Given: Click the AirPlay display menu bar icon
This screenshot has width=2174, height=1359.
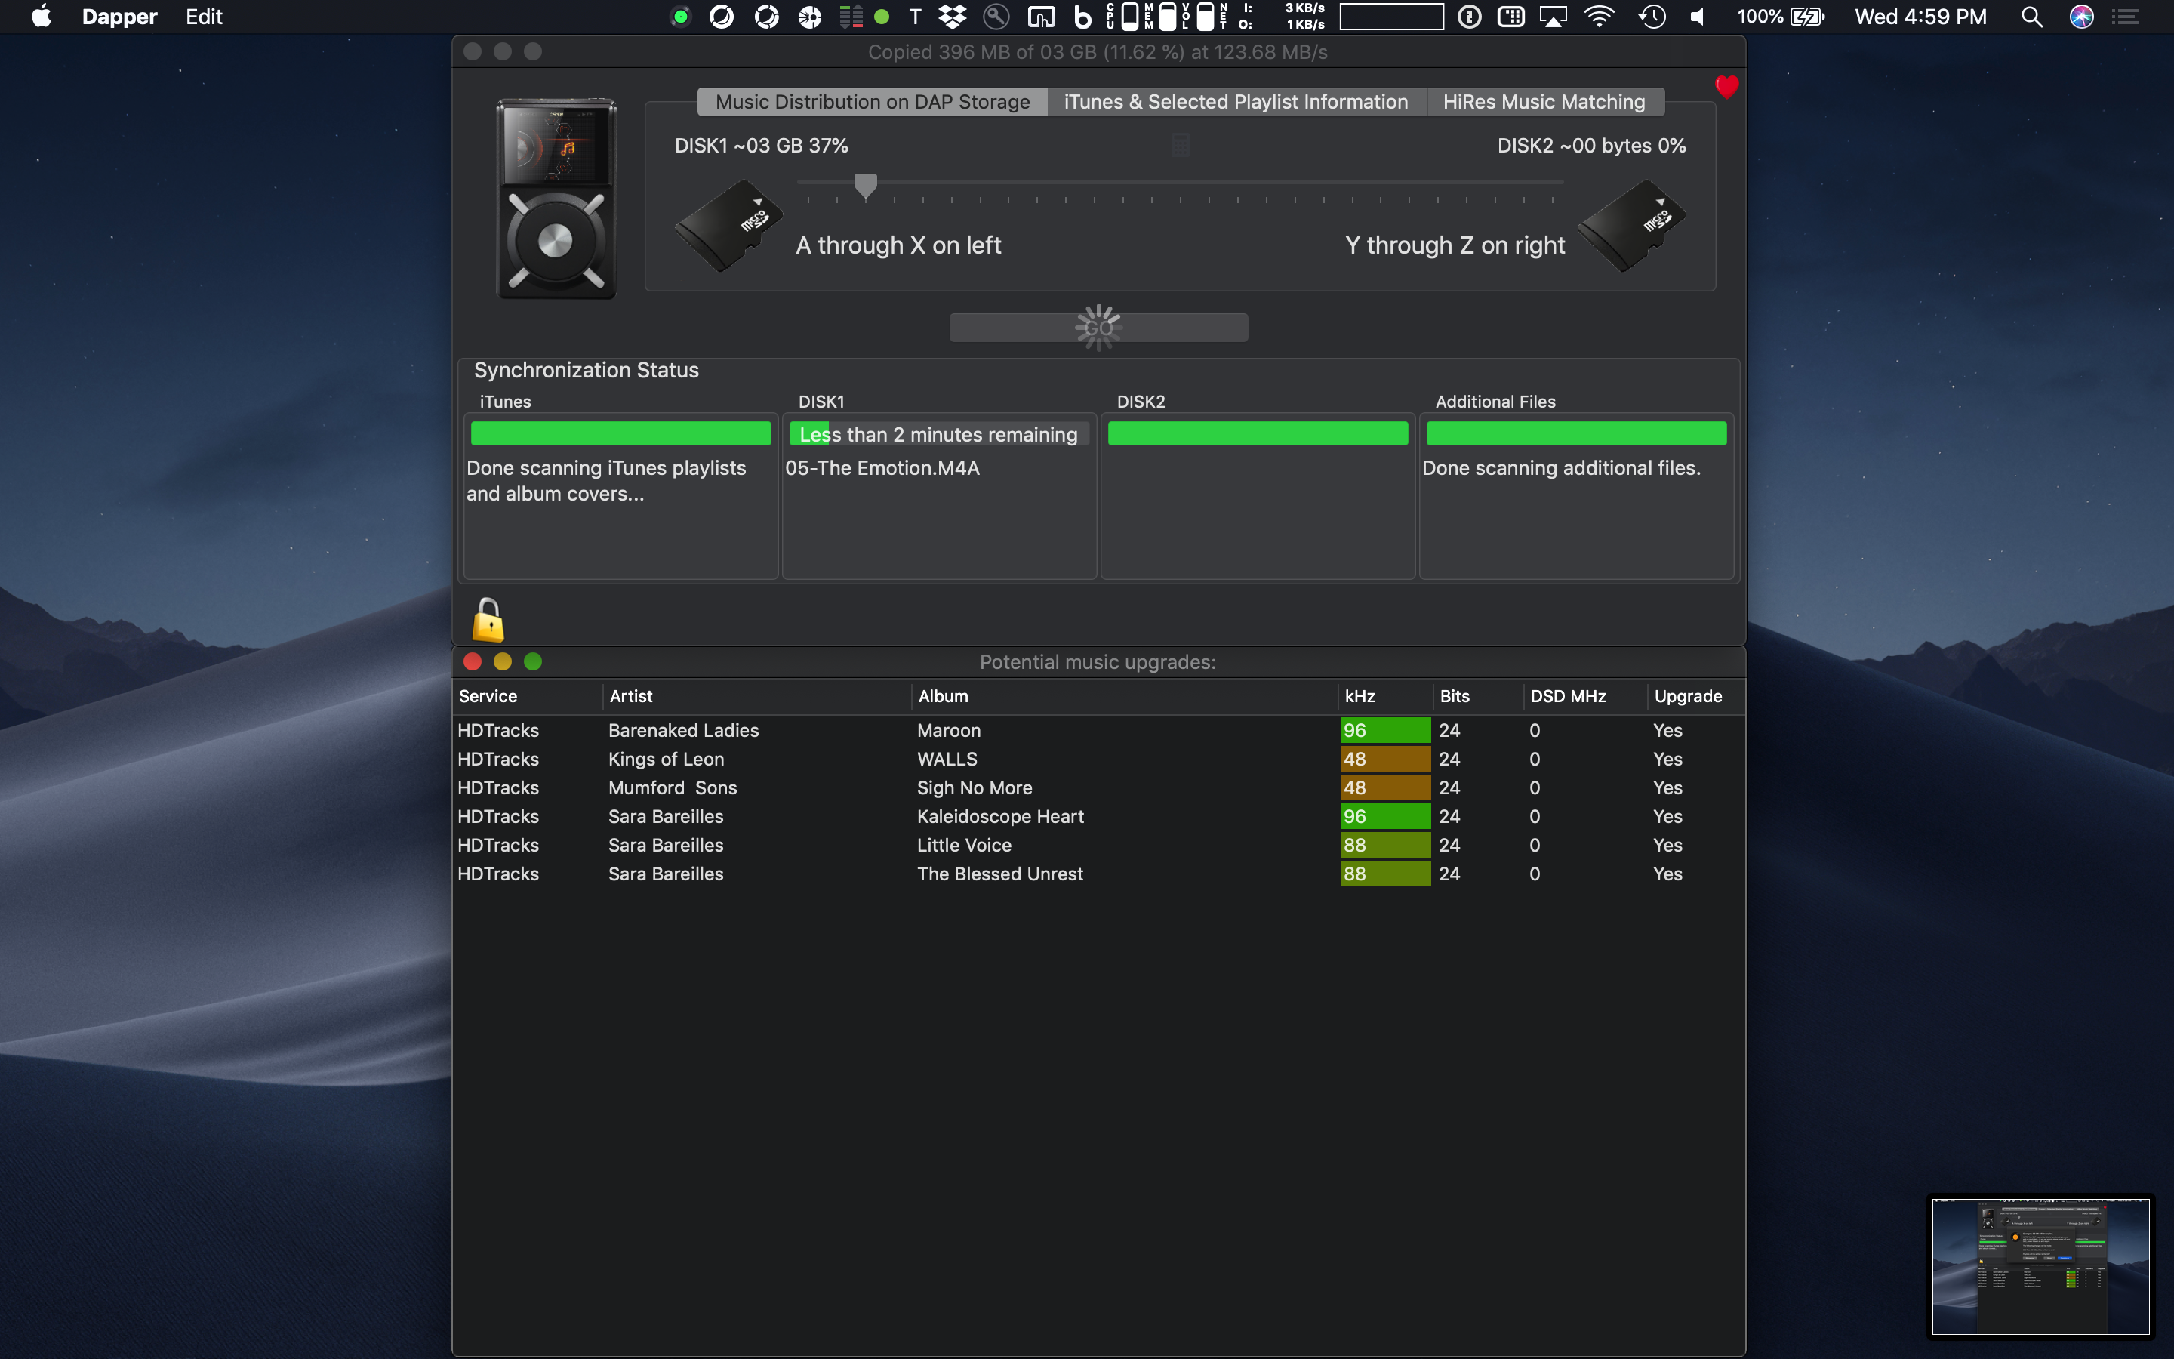Looking at the screenshot, I should tap(1554, 16).
